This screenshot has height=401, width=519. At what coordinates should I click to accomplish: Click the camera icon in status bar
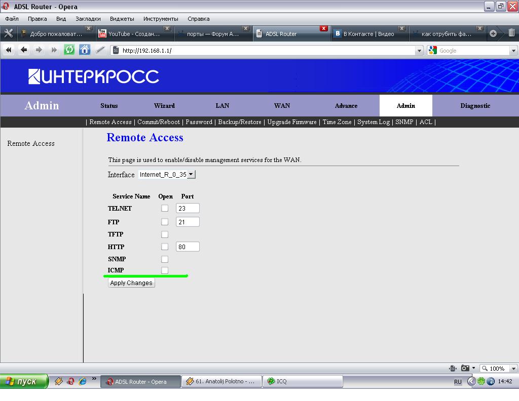465,368
